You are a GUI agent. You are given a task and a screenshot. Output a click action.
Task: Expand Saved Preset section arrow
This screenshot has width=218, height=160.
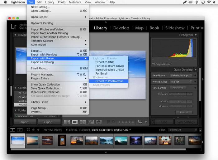(195, 75)
